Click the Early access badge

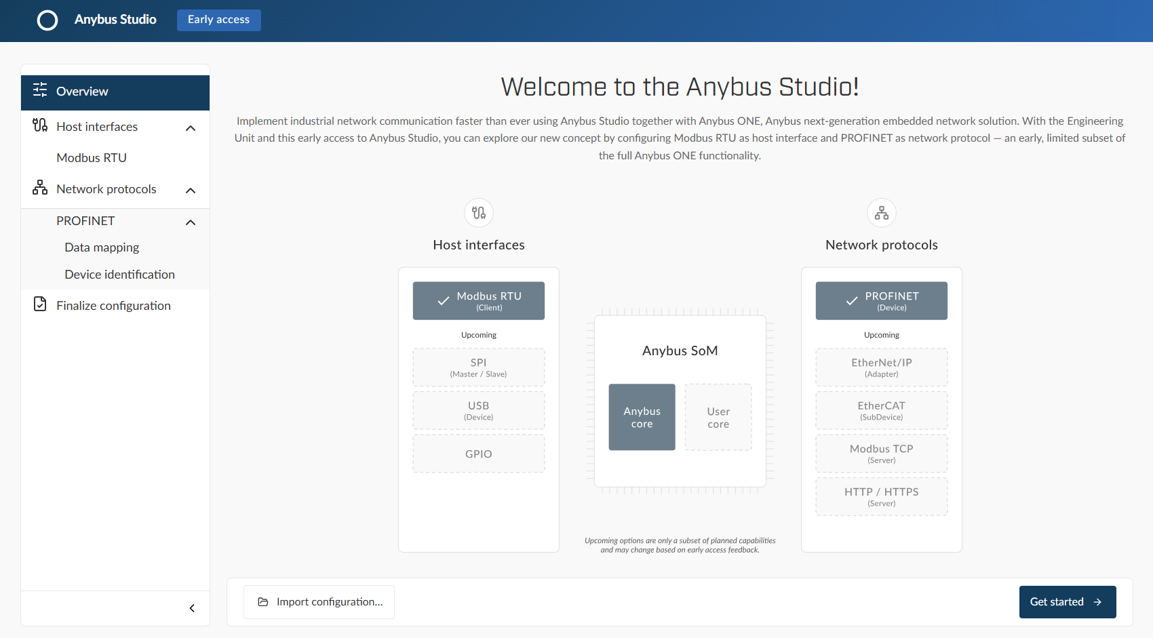218,20
